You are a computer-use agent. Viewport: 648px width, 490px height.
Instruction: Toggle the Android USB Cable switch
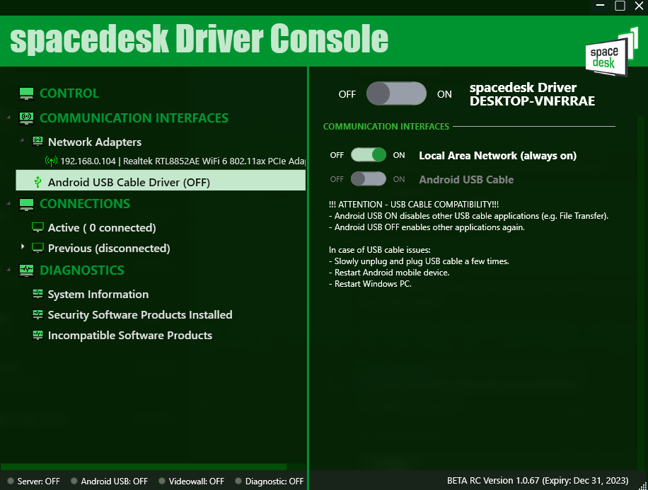pos(369,179)
